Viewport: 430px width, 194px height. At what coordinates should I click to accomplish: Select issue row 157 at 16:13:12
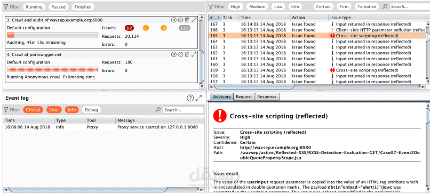coord(317,82)
